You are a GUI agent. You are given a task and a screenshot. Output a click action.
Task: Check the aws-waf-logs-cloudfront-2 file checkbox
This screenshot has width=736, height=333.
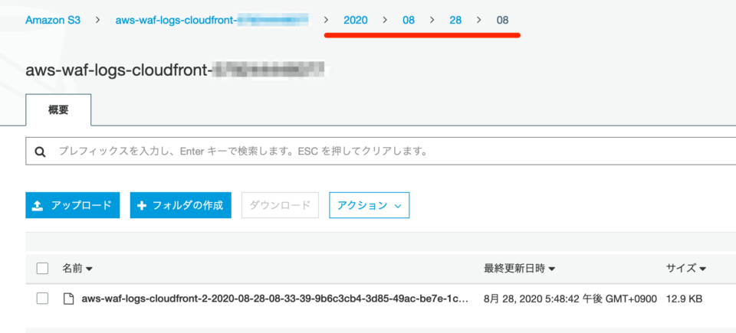[42, 299]
